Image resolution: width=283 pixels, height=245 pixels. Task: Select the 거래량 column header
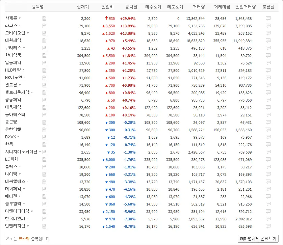(x=199, y=7)
